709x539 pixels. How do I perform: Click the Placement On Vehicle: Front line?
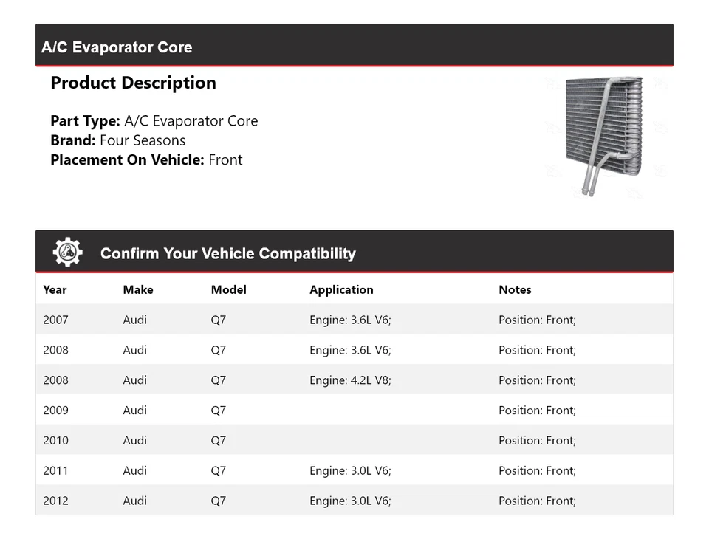click(146, 159)
